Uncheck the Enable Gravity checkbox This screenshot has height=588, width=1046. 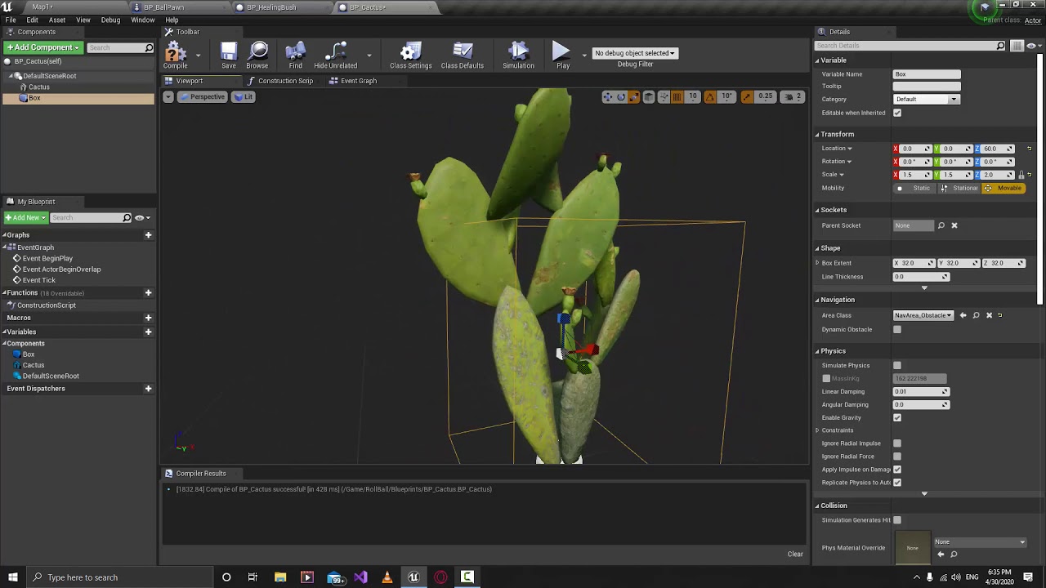click(x=897, y=417)
